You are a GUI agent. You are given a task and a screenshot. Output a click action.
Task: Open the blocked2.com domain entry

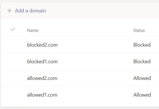coord(42,45)
